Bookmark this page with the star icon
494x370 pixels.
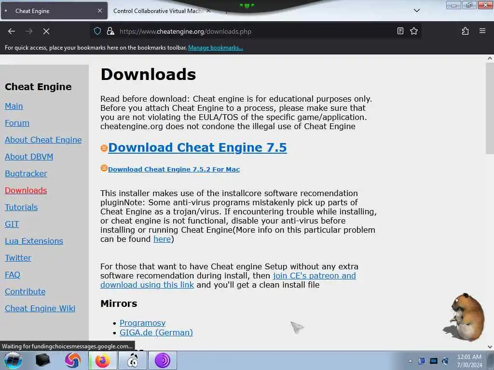tap(414, 31)
